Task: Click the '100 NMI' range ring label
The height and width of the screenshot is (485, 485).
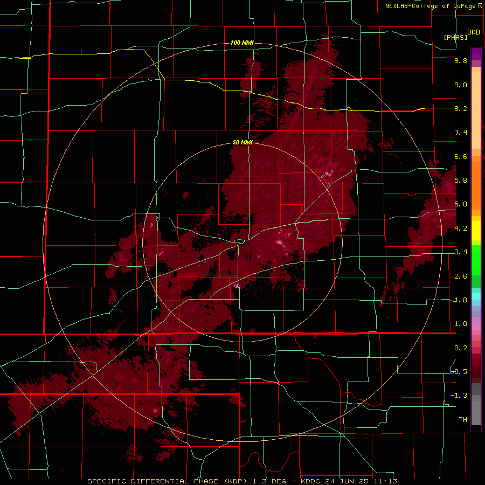Action: point(242,43)
